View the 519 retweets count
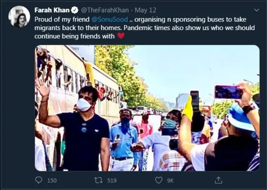 [x=112, y=180]
